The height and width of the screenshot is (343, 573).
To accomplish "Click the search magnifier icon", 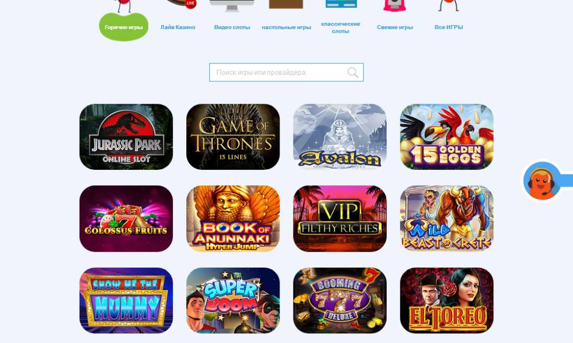I will 352,72.
